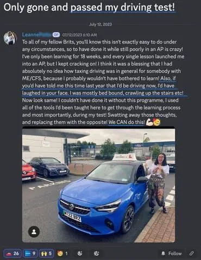
Task: Open the blue car photo attachment
Action: (x=98, y=185)
